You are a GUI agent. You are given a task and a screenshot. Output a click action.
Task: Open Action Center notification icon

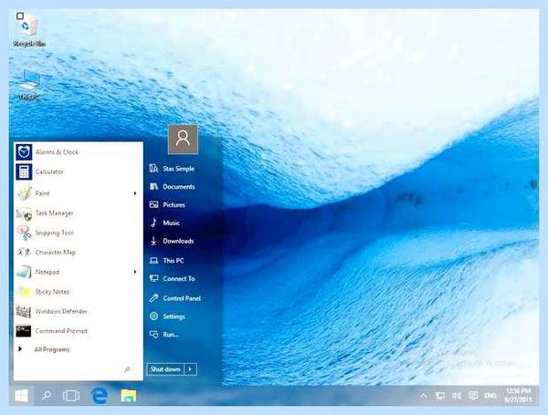[473, 396]
